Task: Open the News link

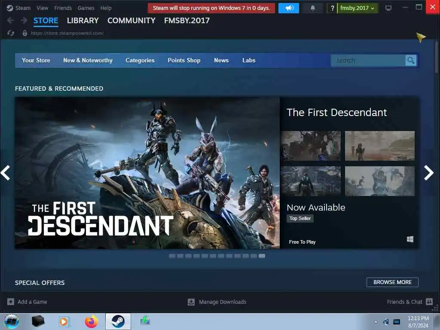Action: click(x=221, y=60)
